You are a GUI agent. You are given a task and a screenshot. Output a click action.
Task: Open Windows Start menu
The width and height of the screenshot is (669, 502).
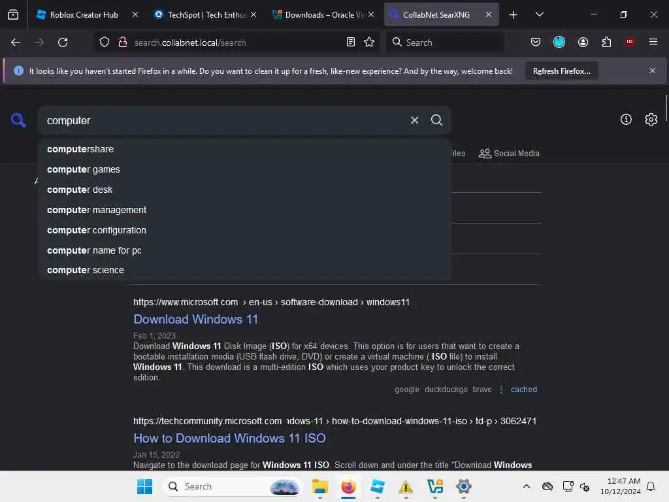click(144, 486)
